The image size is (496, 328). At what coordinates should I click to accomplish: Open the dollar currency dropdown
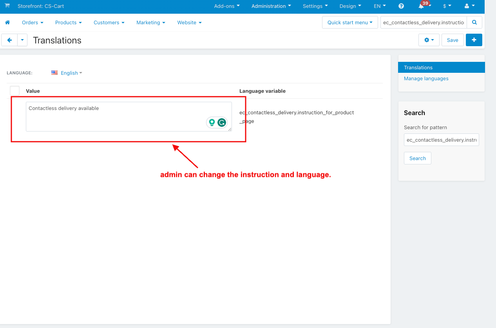click(x=447, y=6)
